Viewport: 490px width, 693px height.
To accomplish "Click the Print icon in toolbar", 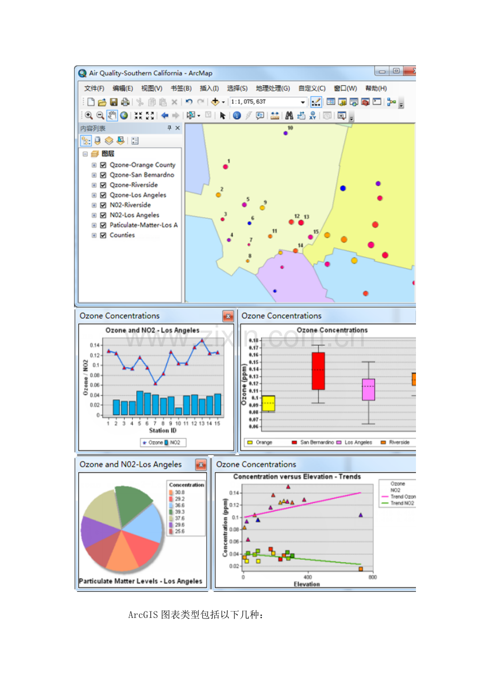I will [x=125, y=101].
